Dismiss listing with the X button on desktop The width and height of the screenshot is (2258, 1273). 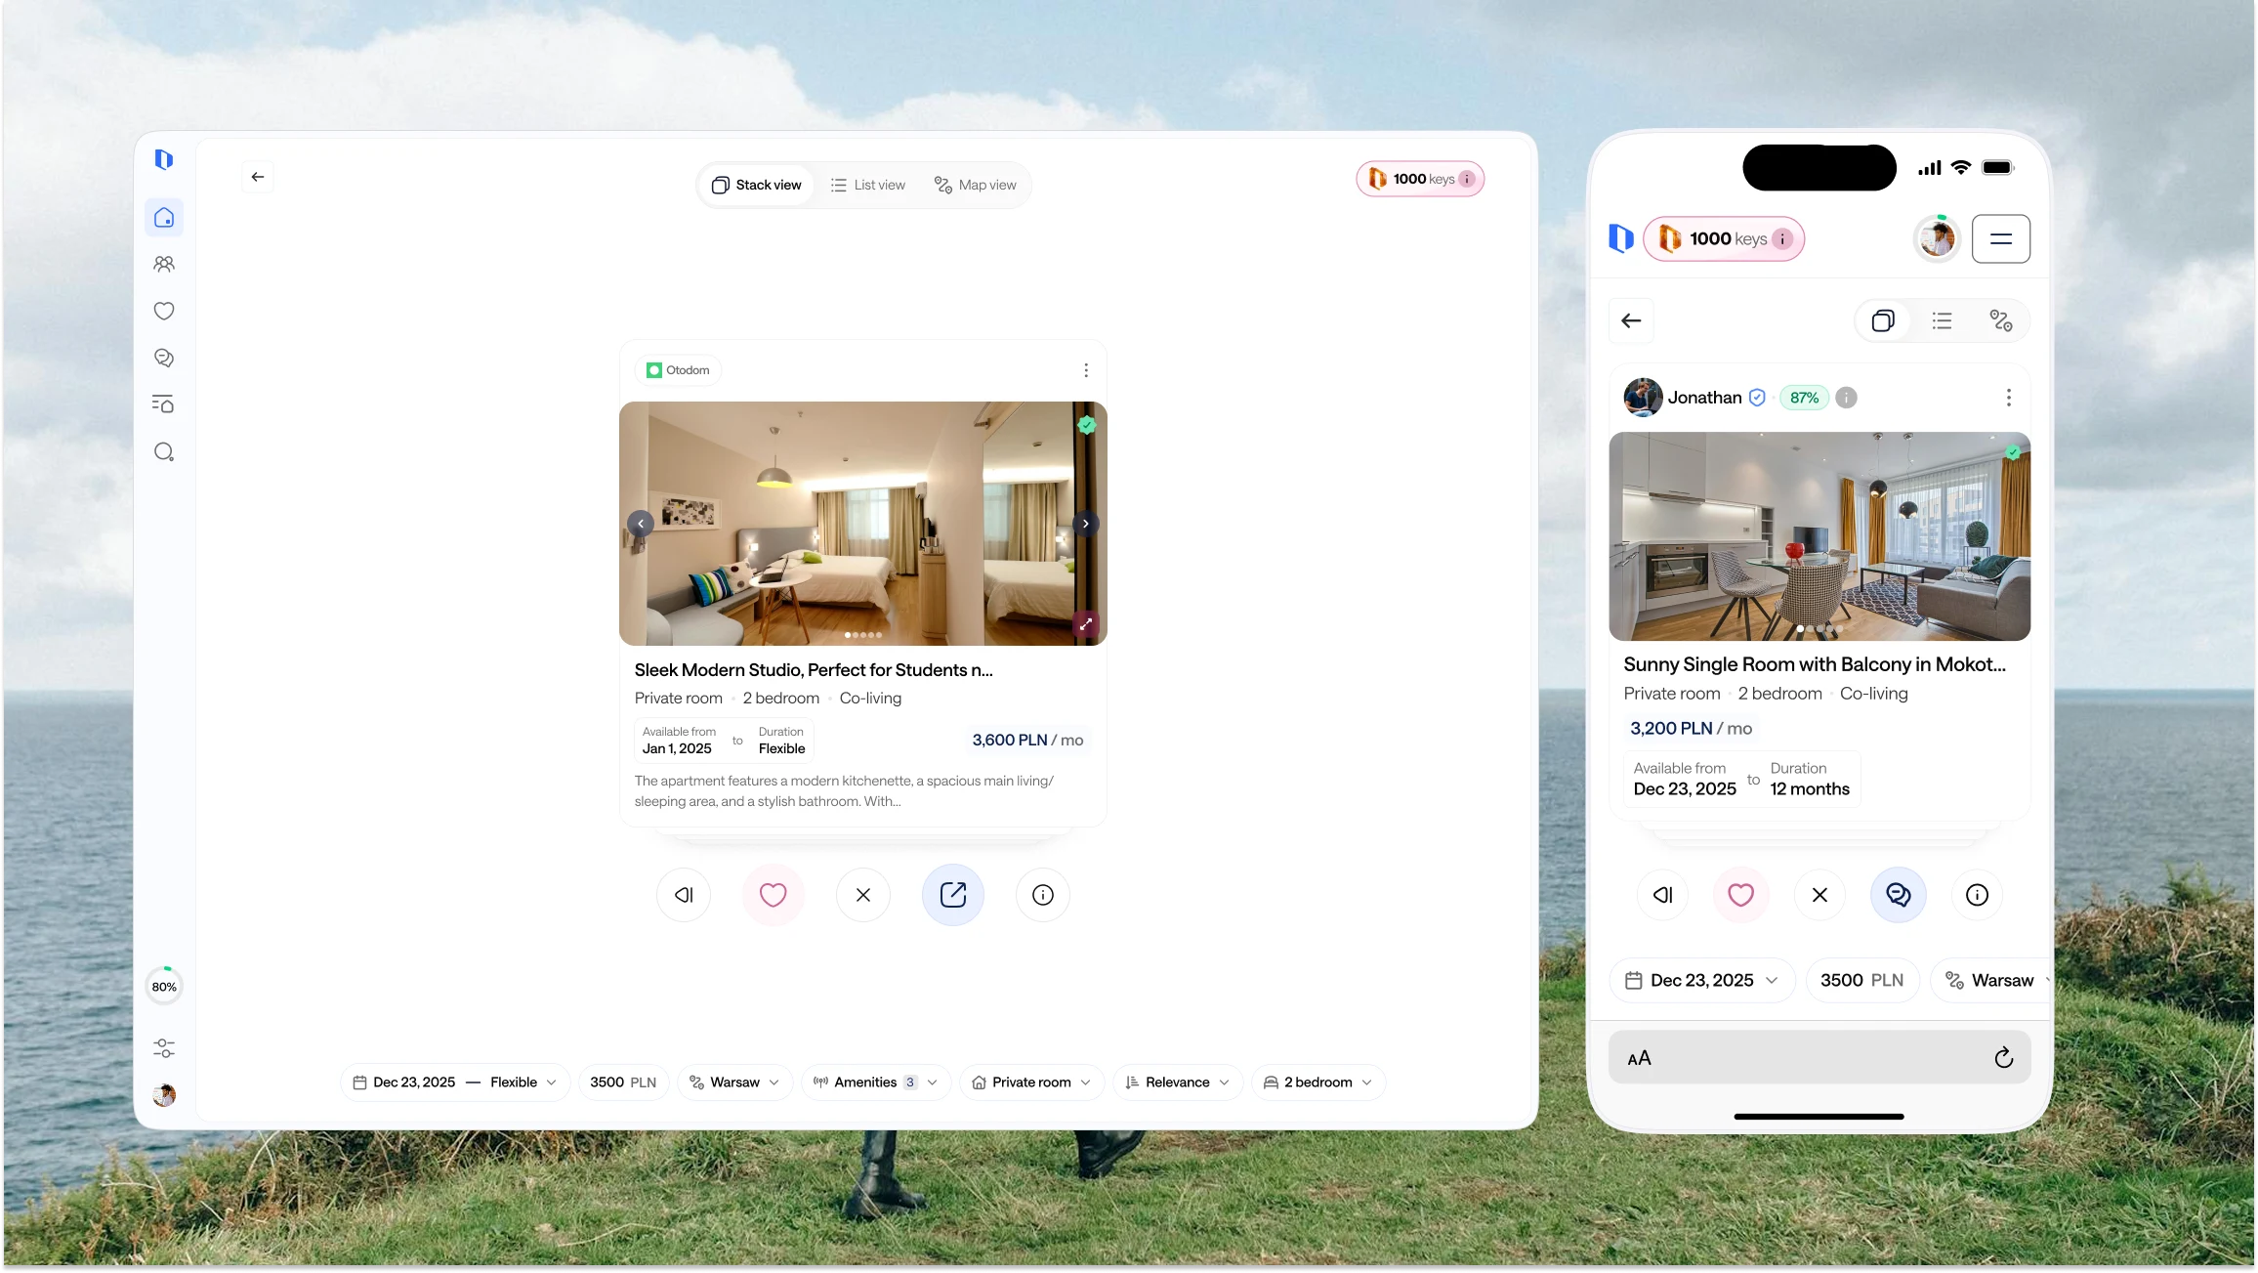click(862, 895)
